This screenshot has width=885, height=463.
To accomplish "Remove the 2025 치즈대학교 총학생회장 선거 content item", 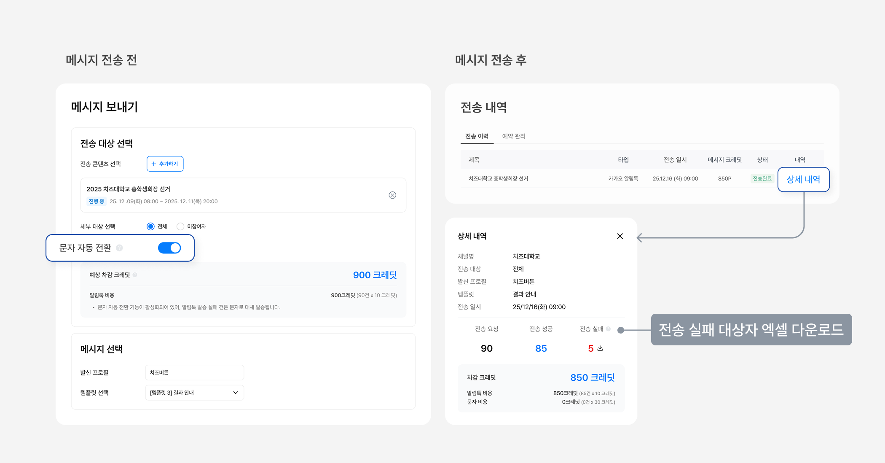I will coord(392,195).
